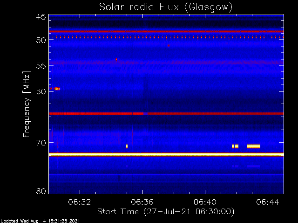Click the '50' frequency axis label

pos(41,40)
